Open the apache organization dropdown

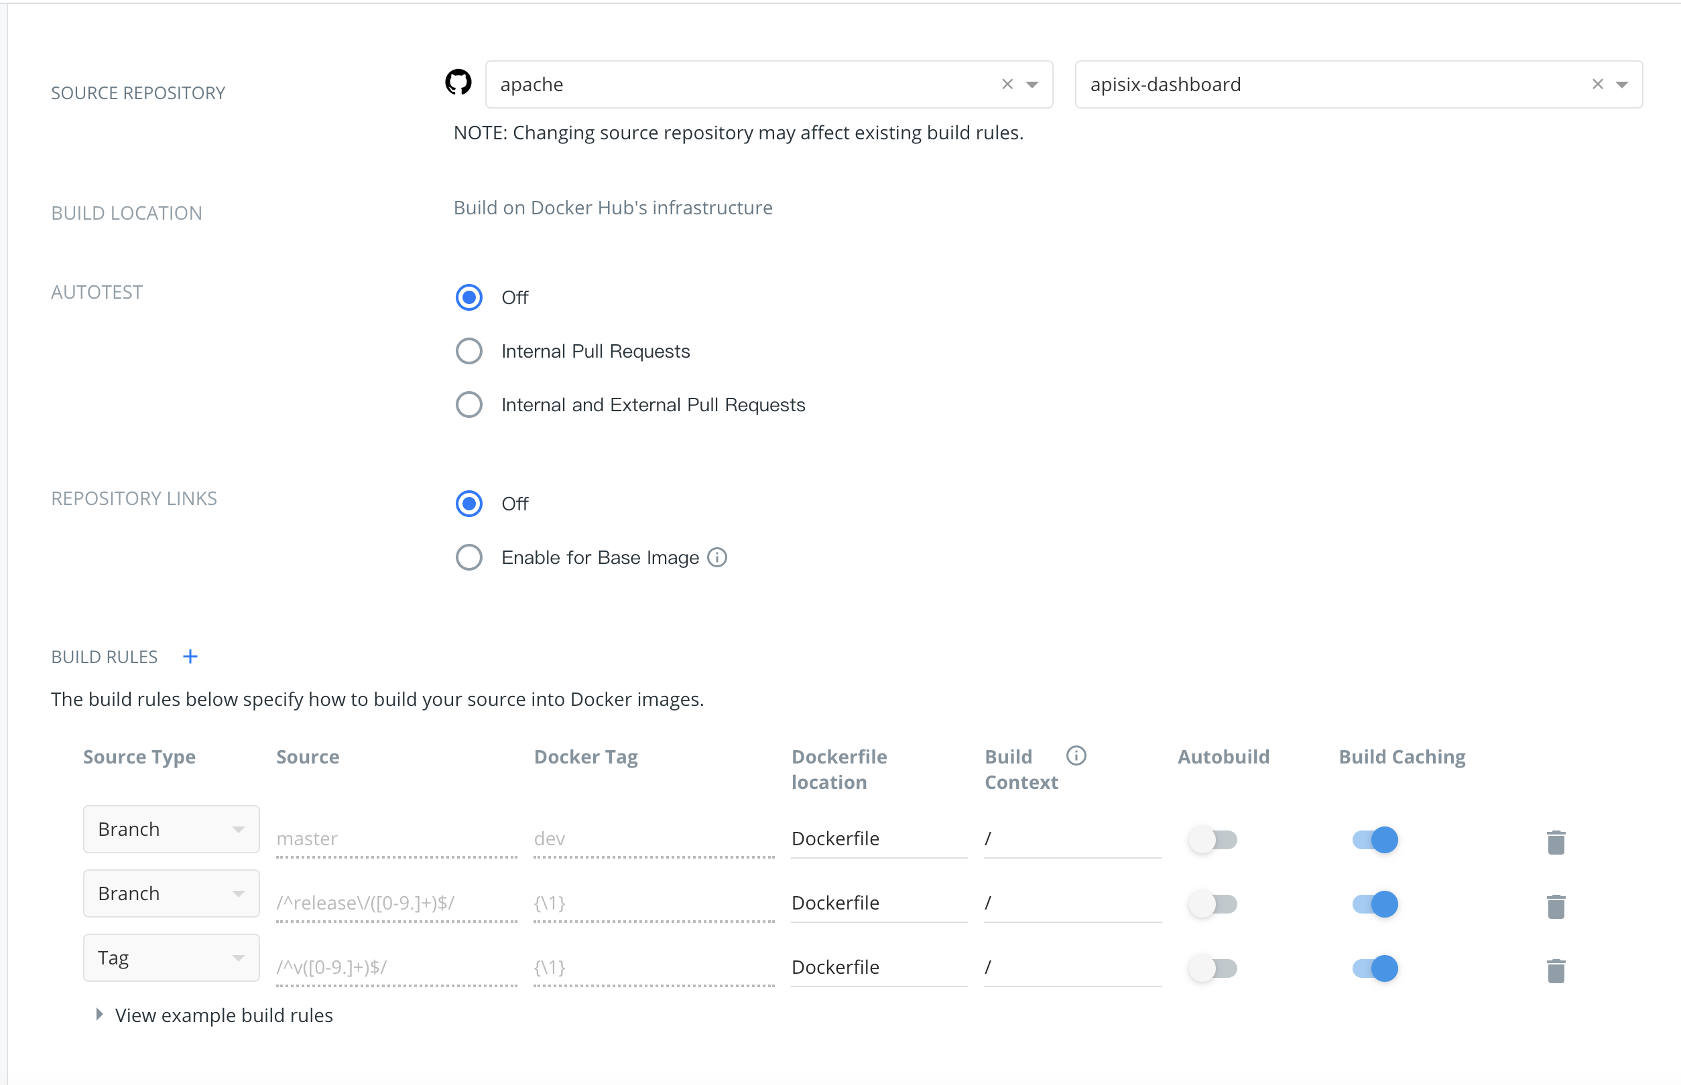[x=1032, y=84]
